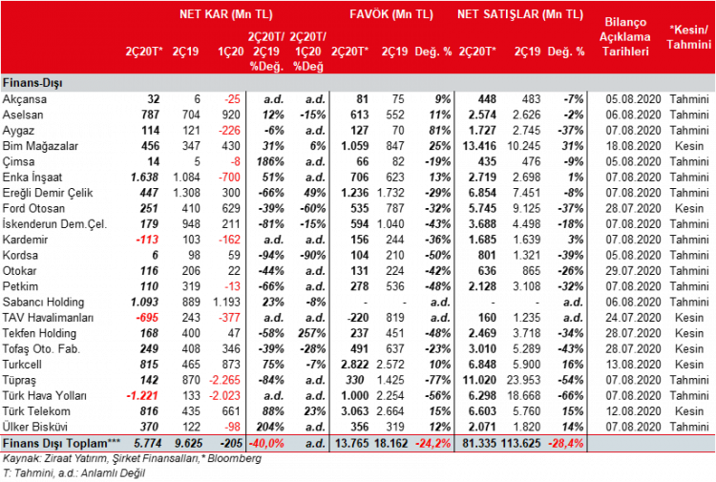Click Bim Mağazalar net sales 13.416
716x482 pixels.
479,146
